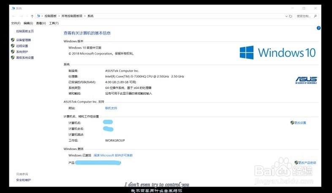
Task: Close the System window
Action: [315, 8]
